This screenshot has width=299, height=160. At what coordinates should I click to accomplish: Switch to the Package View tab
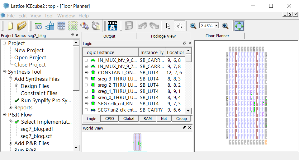(163, 36)
